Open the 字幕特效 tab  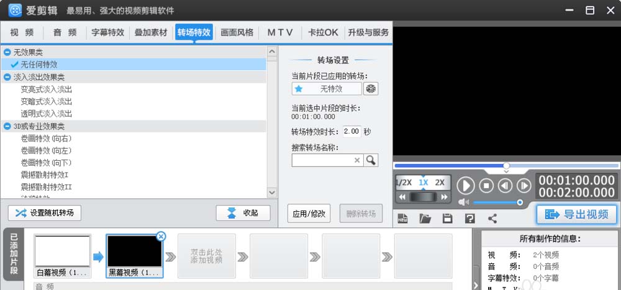pos(107,32)
